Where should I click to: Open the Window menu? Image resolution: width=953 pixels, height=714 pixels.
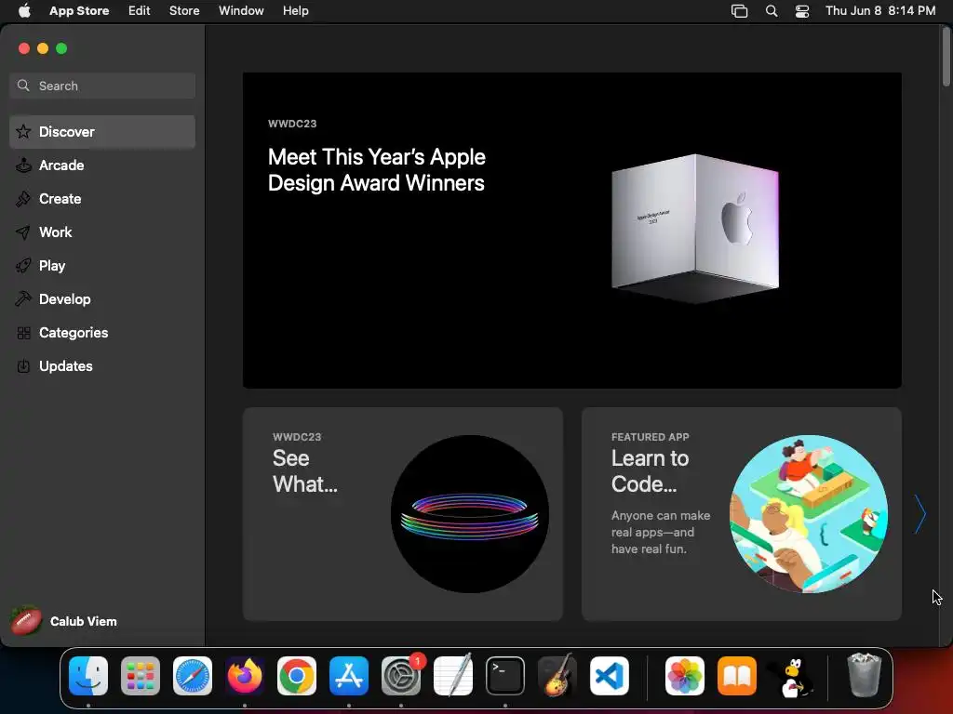[x=241, y=10]
